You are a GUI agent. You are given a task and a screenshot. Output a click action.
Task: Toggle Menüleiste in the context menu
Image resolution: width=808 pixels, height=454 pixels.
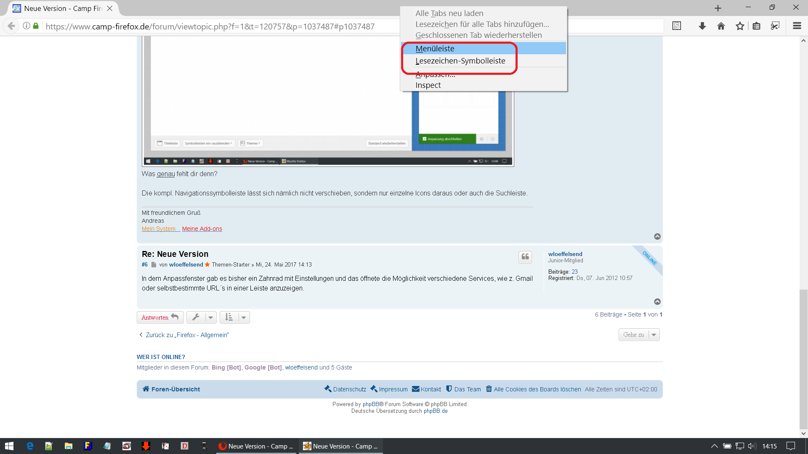(435, 48)
